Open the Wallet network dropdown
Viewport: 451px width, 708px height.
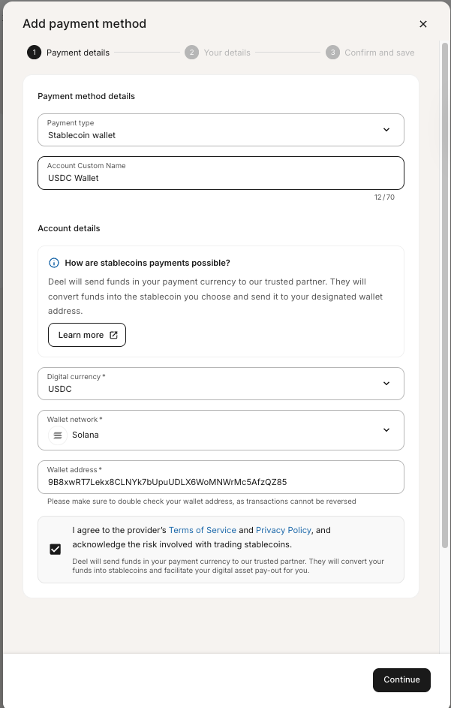pos(221,430)
